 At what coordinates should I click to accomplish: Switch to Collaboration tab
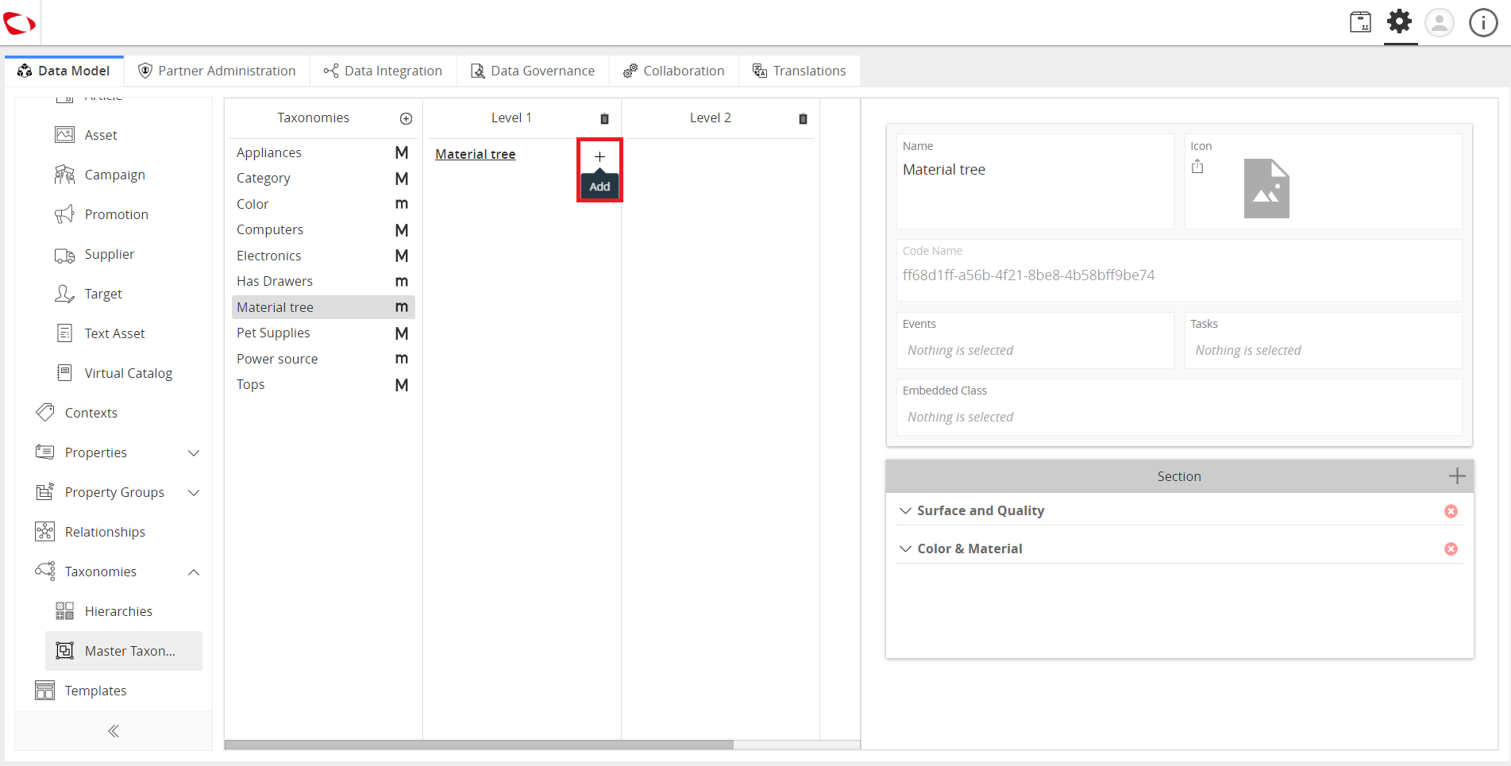tap(673, 71)
